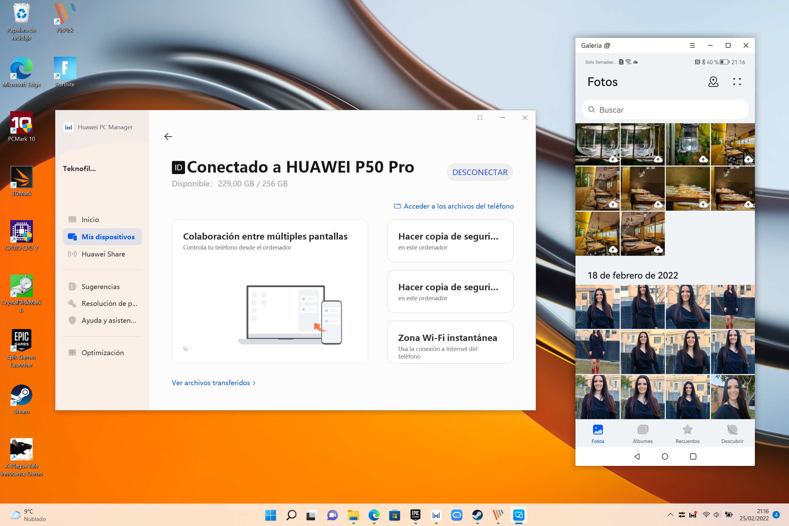The image size is (789, 526).
Task: Open taskbar Search magnifier
Action: click(291, 515)
